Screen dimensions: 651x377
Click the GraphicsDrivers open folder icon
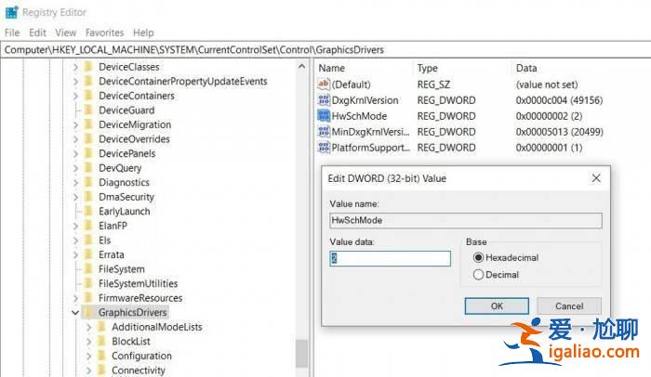pos(88,312)
